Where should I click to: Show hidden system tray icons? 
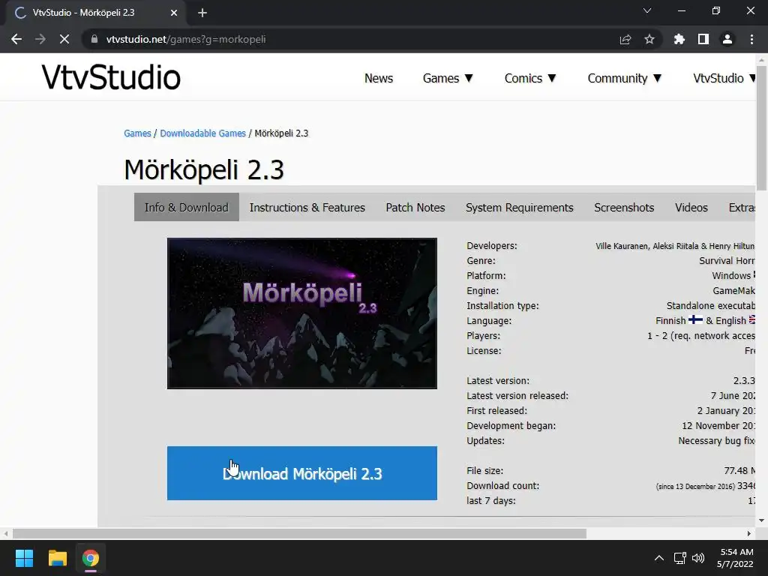coord(659,558)
